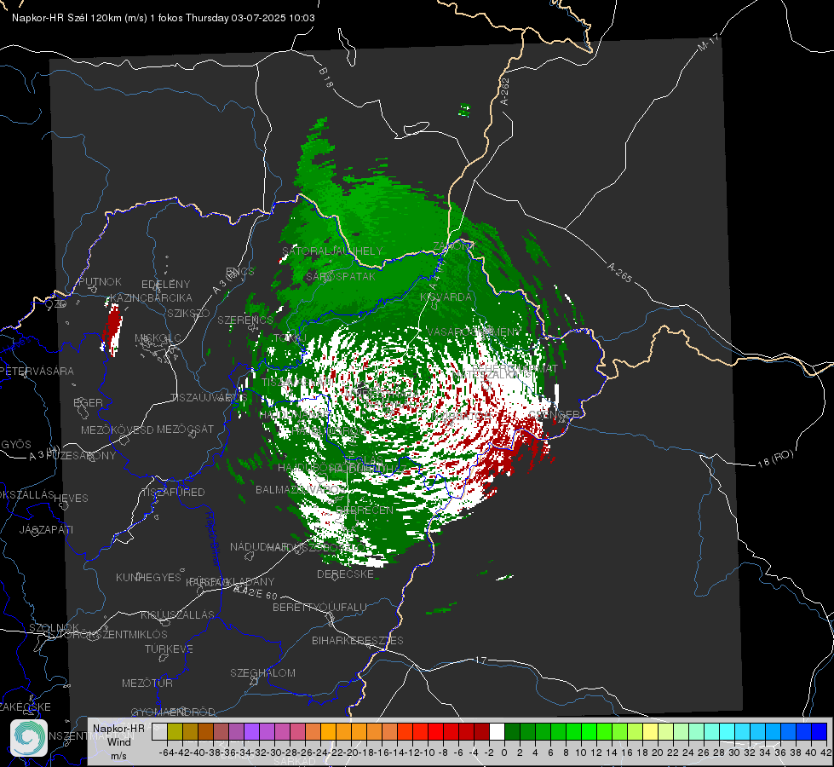Click the PUTNOK city label

click(100, 281)
